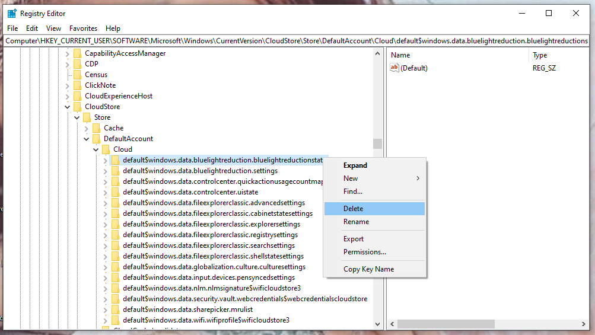This screenshot has height=335, width=595.
Task: Click the CloudExperienceHost folder icon
Action: (77, 96)
